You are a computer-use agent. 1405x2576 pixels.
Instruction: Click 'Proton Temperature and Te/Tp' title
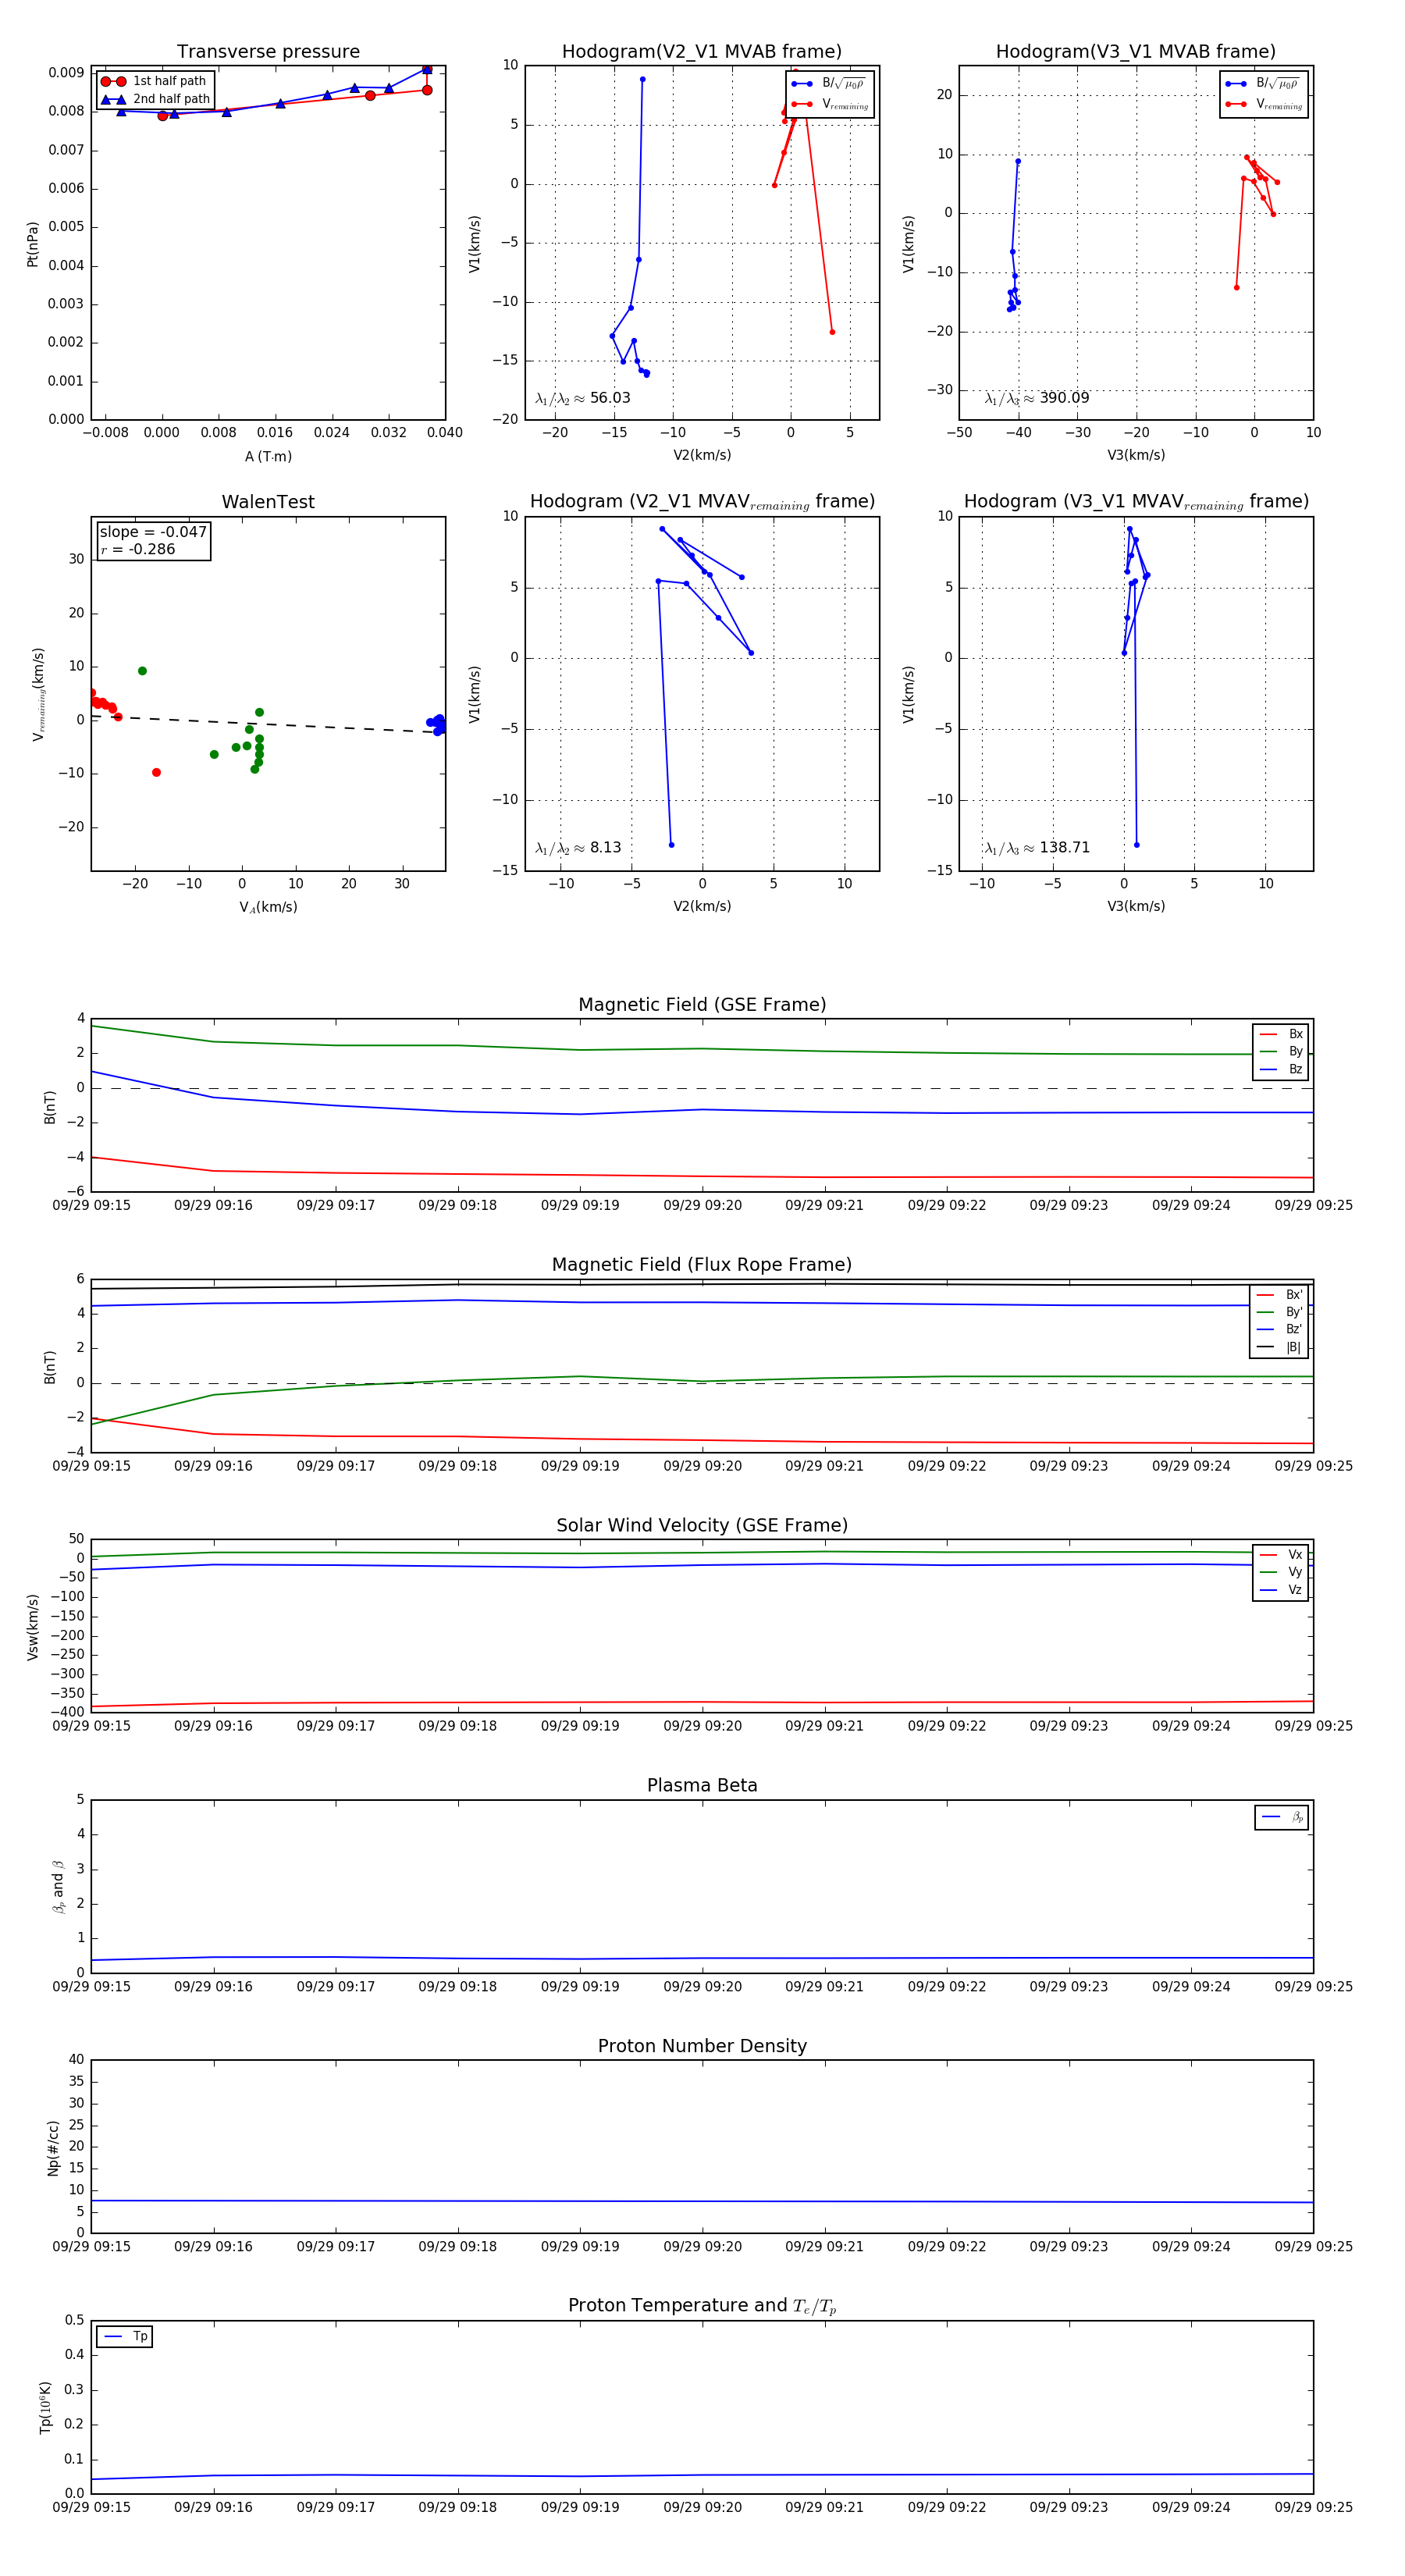[x=702, y=2306]
